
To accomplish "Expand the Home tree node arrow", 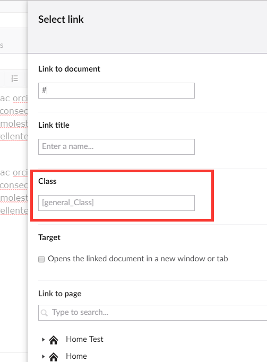I will (x=43, y=356).
